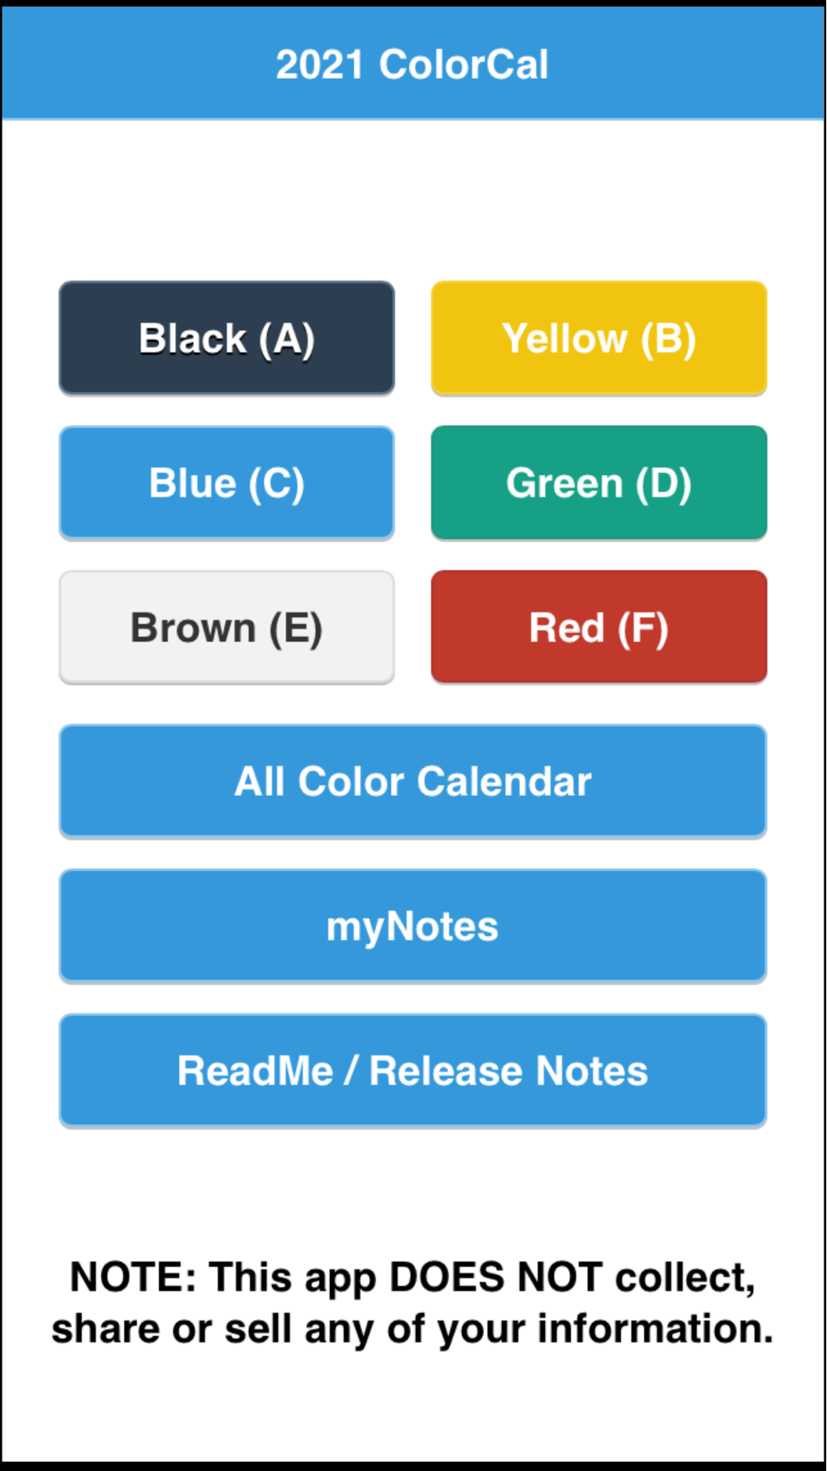Go to release notes section
Image resolution: width=827 pixels, height=1471 pixels.
pyautogui.click(x=413, y=1071)
